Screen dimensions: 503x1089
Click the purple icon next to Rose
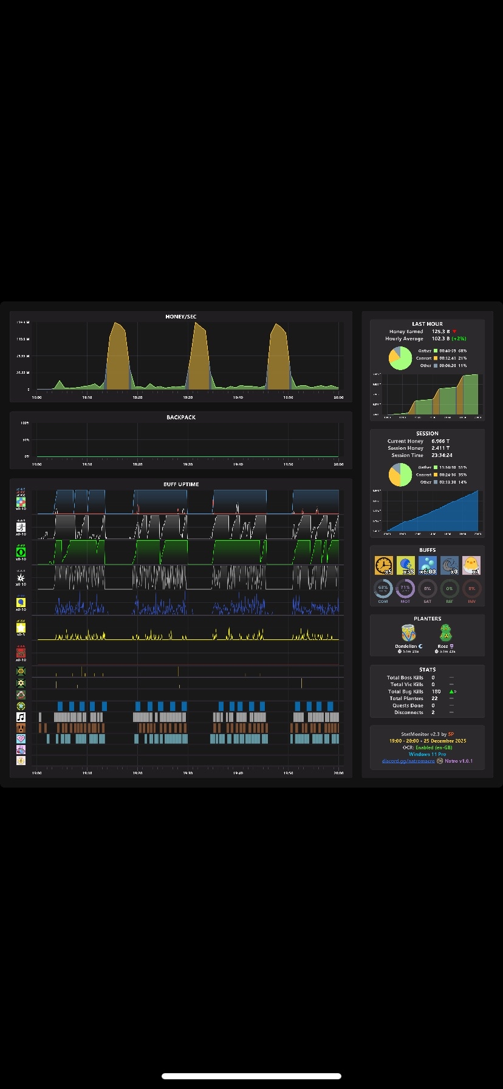pyautogui.click(x=451, y=646)
